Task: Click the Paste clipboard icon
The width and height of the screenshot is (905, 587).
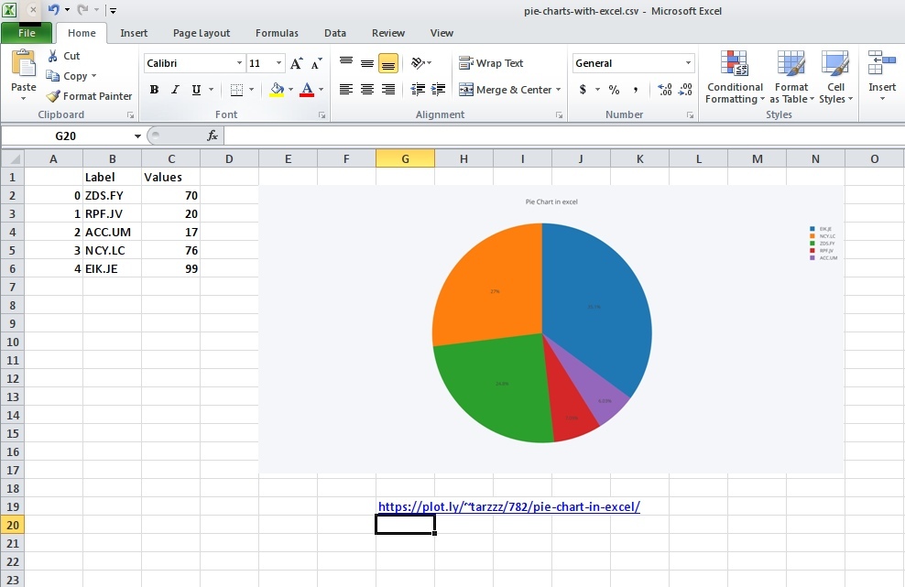Action: tap(24, 63)
